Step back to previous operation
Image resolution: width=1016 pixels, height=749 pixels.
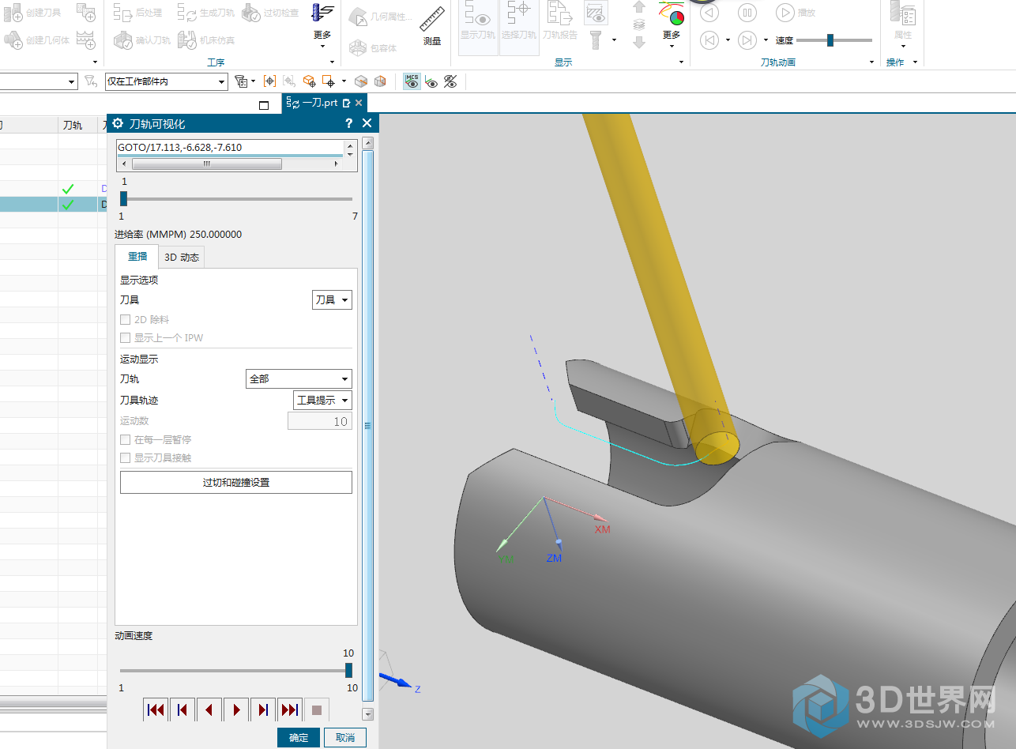click(183, 710)
